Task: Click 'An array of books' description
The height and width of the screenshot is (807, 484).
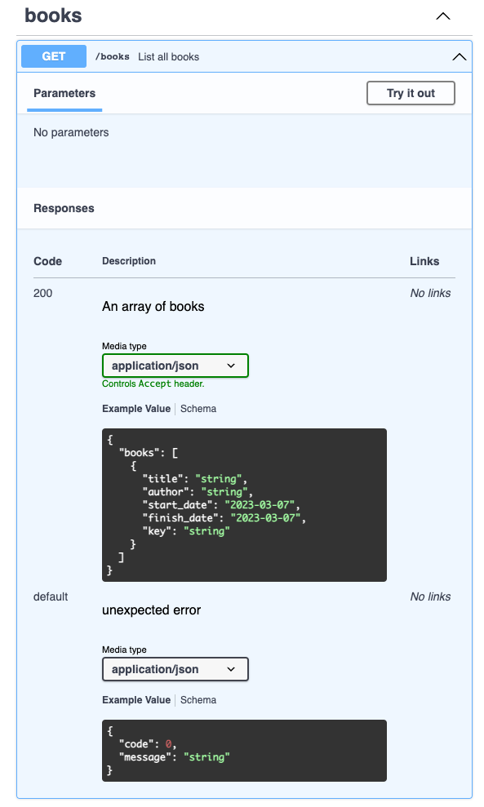Action: coord(153,307)
